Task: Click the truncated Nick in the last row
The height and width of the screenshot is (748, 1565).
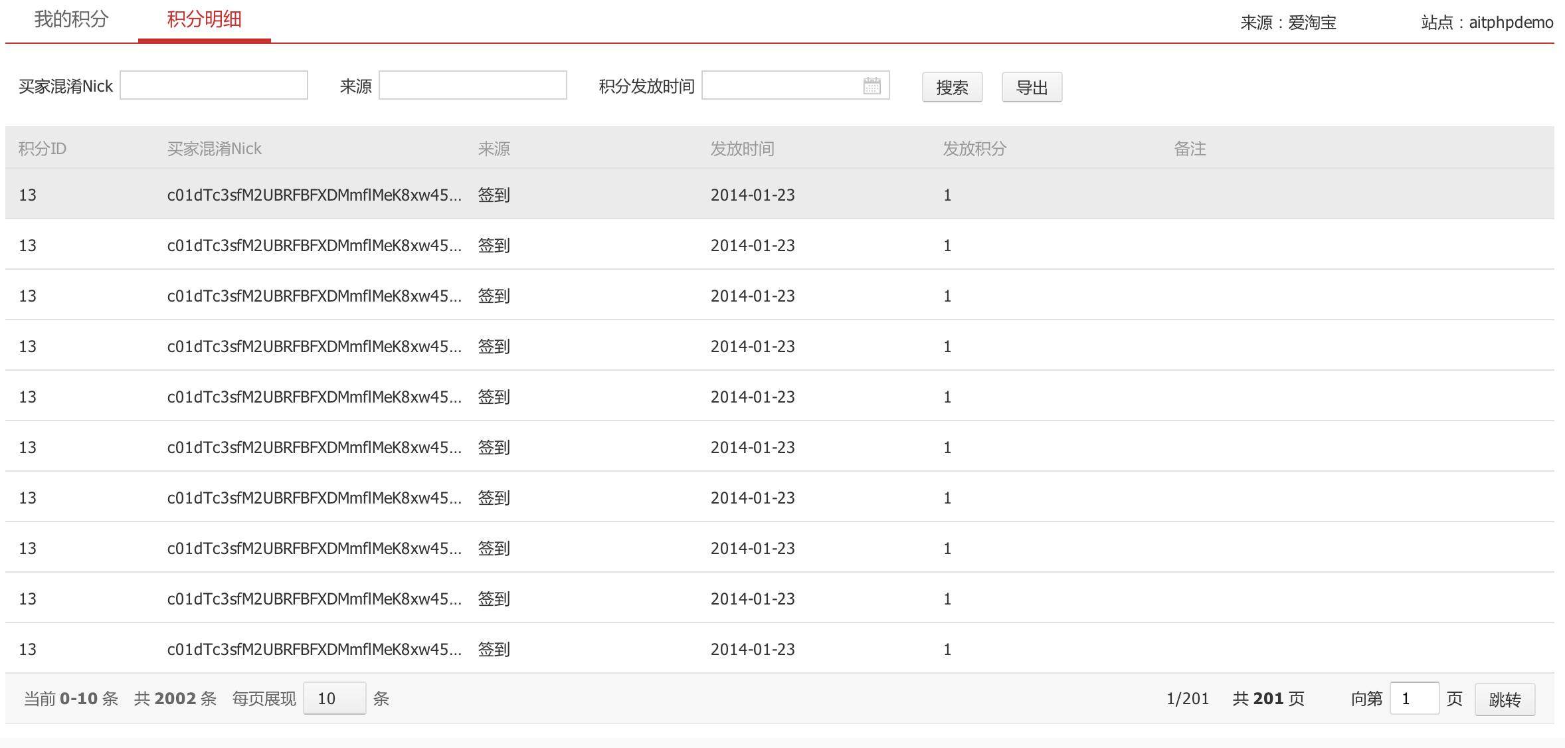Action: click(x=314, y=649)
